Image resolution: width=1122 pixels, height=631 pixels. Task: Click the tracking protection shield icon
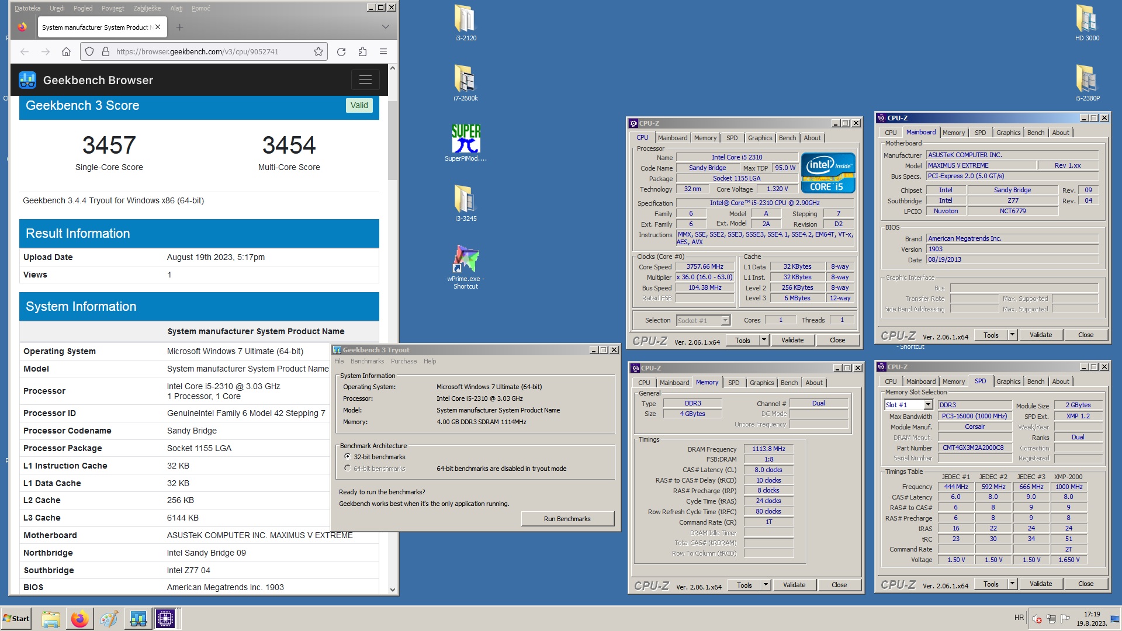[x=89, y=51]
